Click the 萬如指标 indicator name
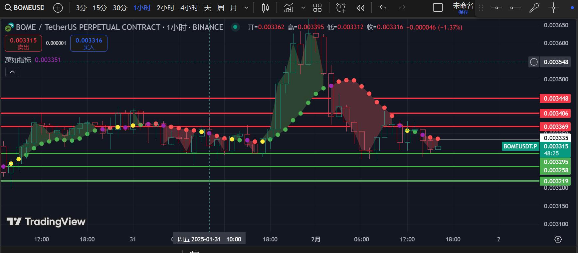This screenshot has height=253, width=578. [x=18, y=60]
